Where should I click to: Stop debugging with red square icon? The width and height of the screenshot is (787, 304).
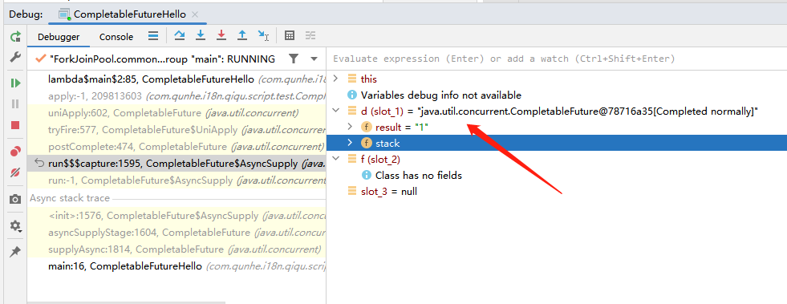15,125
